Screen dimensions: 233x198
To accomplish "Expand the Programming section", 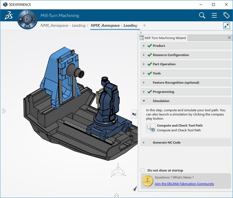I will [186, 92].
